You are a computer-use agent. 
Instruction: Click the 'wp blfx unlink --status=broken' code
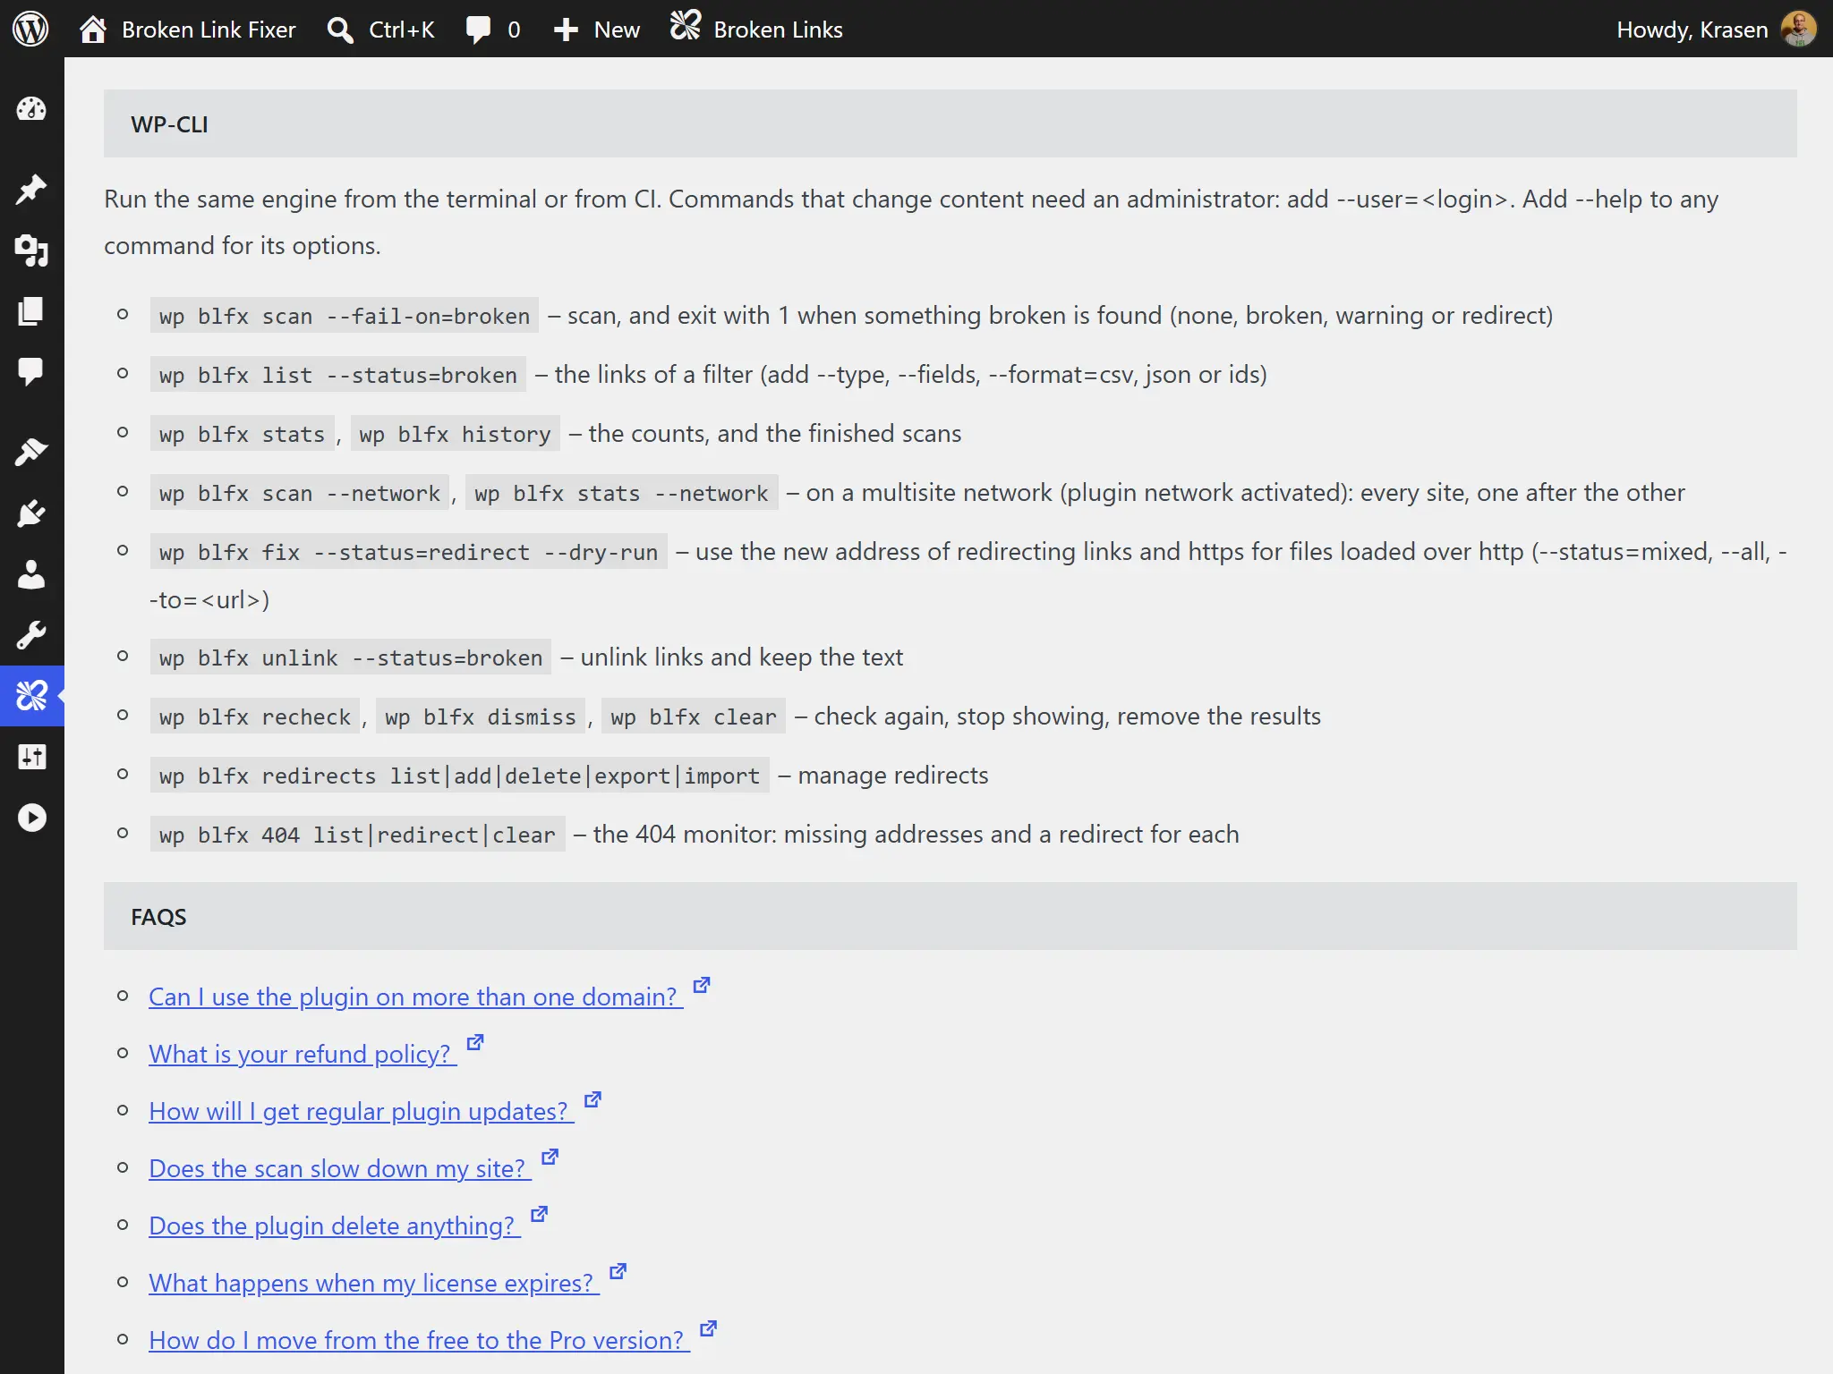tap(351, 657)
